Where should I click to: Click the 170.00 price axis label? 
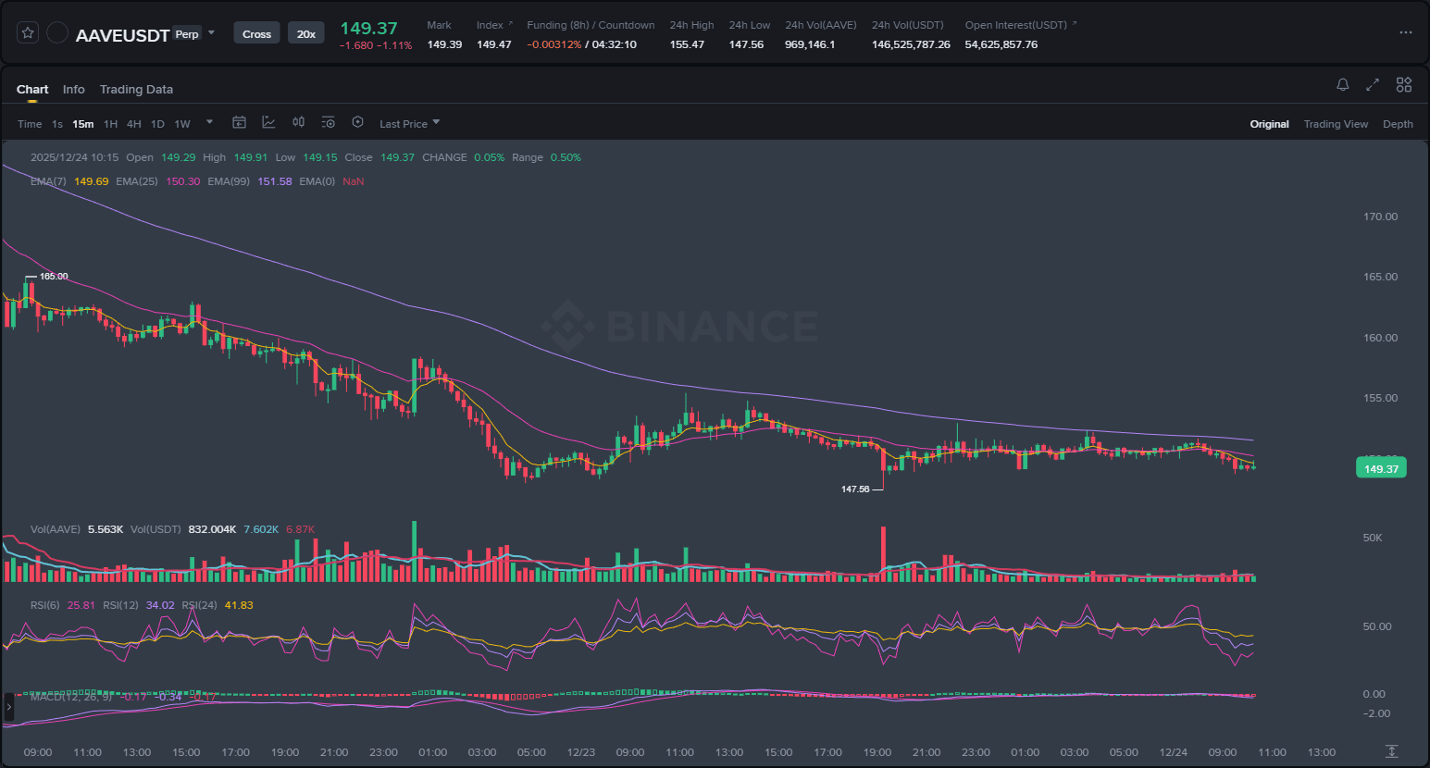pyautogui.click(x=1380, y=217)
